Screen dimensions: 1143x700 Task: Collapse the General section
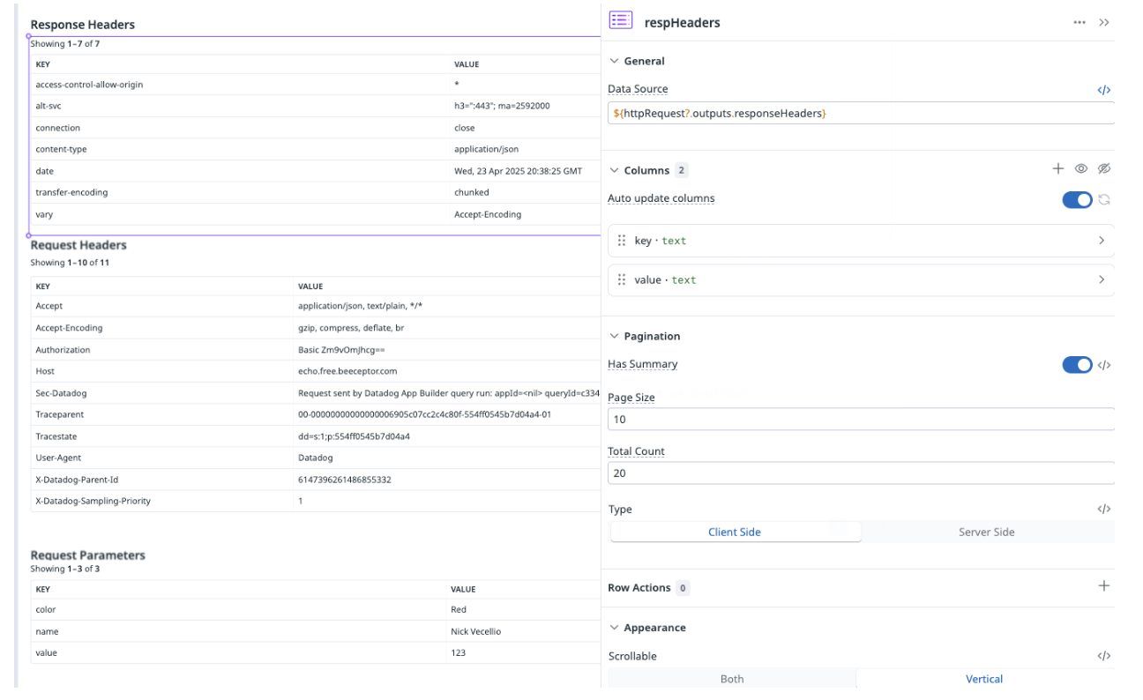(615, 61)
